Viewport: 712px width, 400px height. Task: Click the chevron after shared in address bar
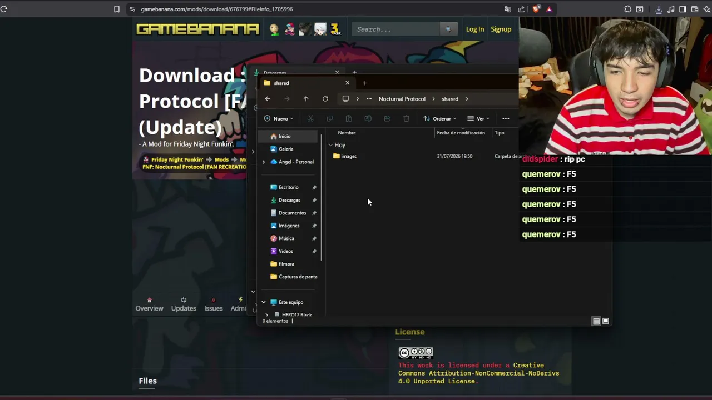(x=467, y=99)
